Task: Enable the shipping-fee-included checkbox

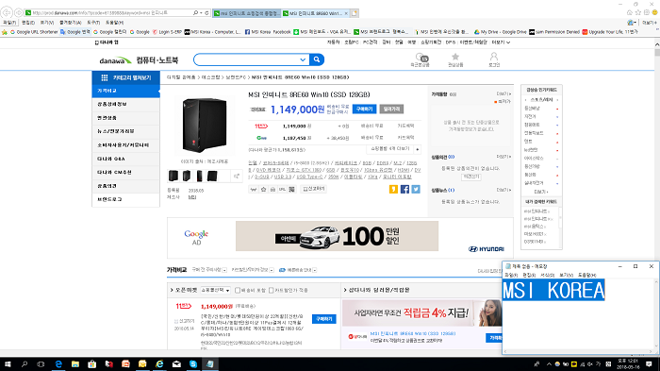Action: (238, 290)
